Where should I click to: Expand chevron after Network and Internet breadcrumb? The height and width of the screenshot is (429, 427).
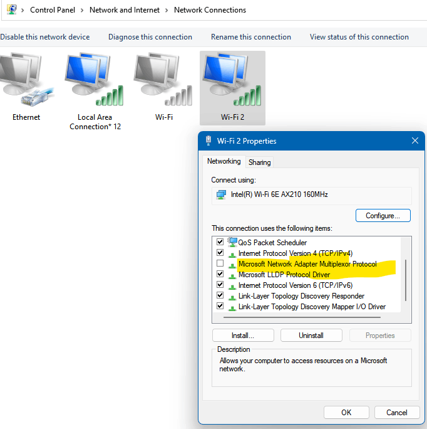tap(167, 10)
